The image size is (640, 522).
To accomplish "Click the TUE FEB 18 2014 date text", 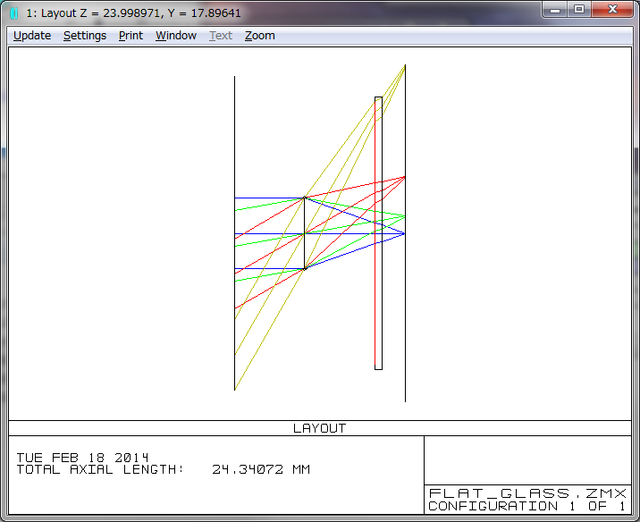I will pyautogui.click(x=82, y=458).
